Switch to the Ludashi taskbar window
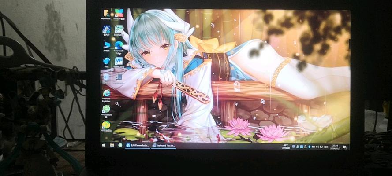The width and height of the screenshot is (392, 176). coord(137,145)
